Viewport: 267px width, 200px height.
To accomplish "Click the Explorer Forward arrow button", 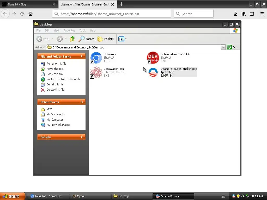I will pyautogui.click(x=60, y=39).
